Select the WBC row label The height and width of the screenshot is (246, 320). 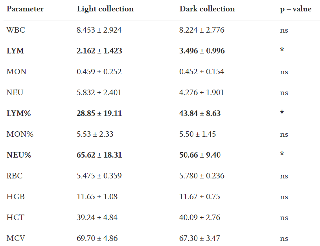[x=16, y=30]
